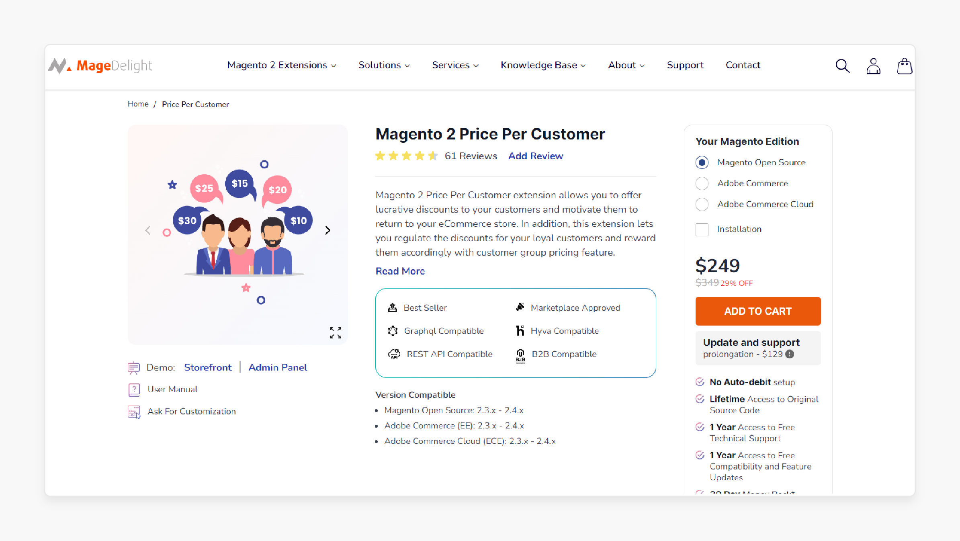
Task: Click Magento Open Source: 2.3.x - 2.4.x
Action: coord(454,410)
